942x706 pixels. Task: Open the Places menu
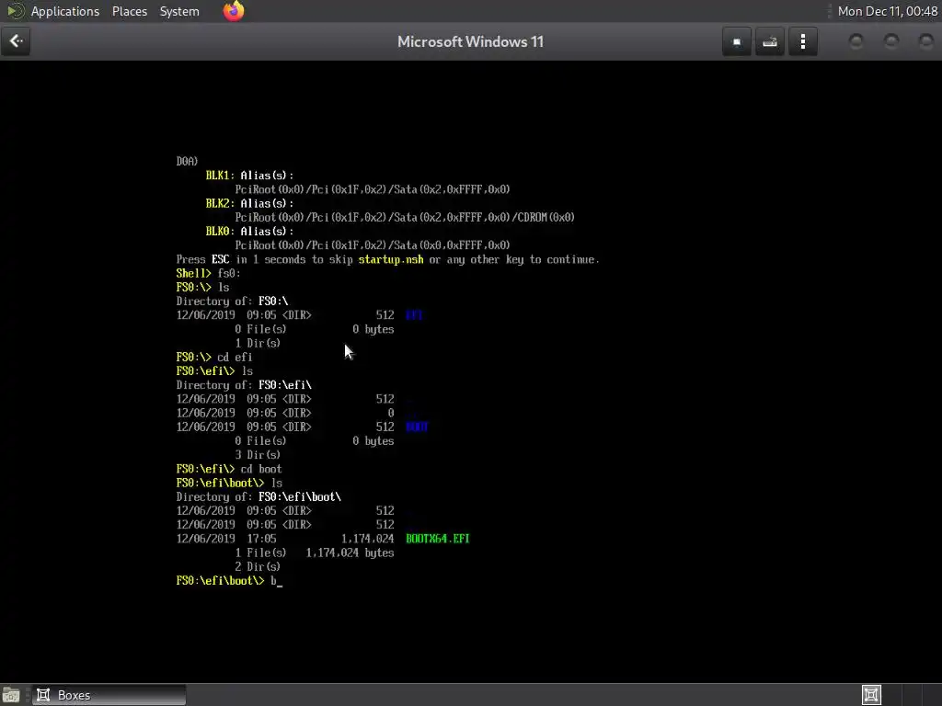130,11
